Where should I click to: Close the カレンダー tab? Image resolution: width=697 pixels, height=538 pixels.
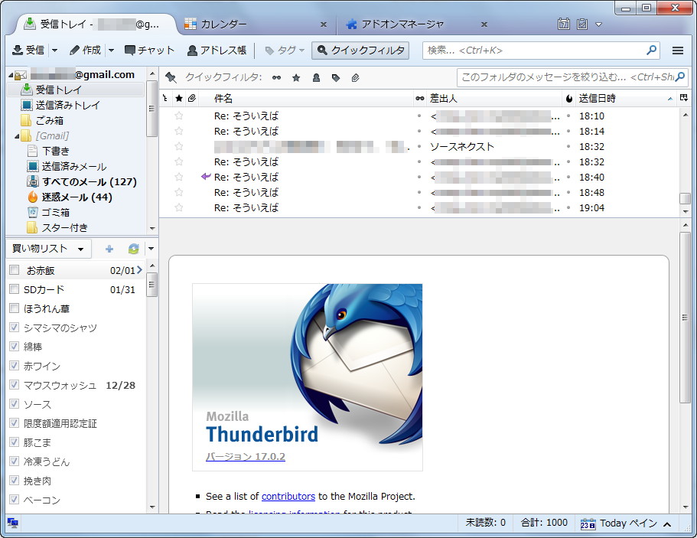(324, 24)
